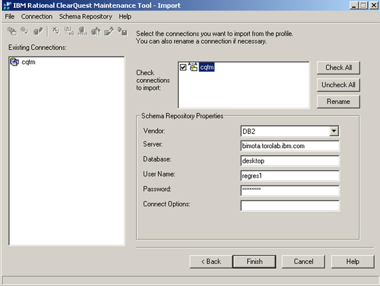The width and height of the screenshot is (380, 286).
Task: Click the upgrade schema repository icon
Action: [96, 31]
